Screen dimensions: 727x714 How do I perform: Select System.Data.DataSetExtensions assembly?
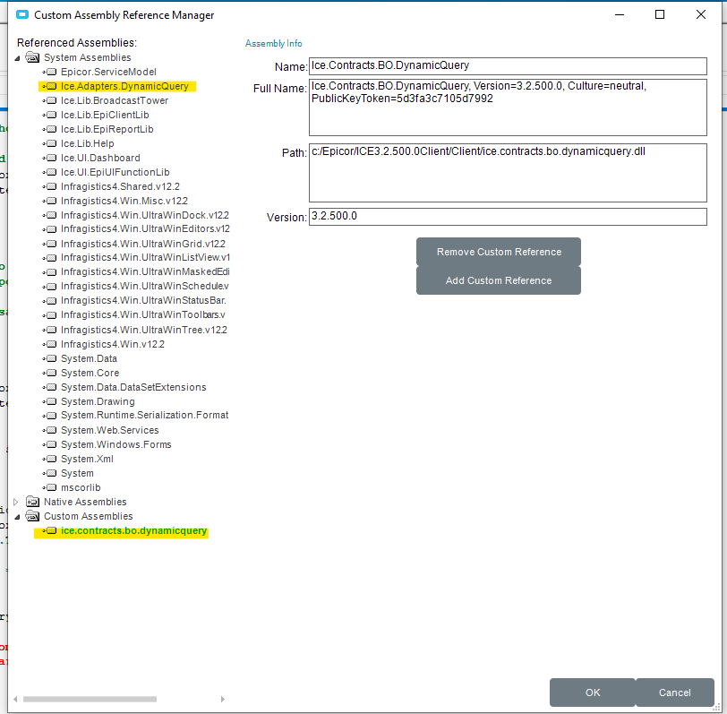pyautogui.click(x=133, y=387)
